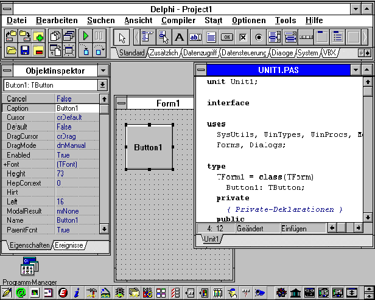Open the Delphi main window control menu box
The width and height of the screenshot is (375, 300).
click(7, 9)
